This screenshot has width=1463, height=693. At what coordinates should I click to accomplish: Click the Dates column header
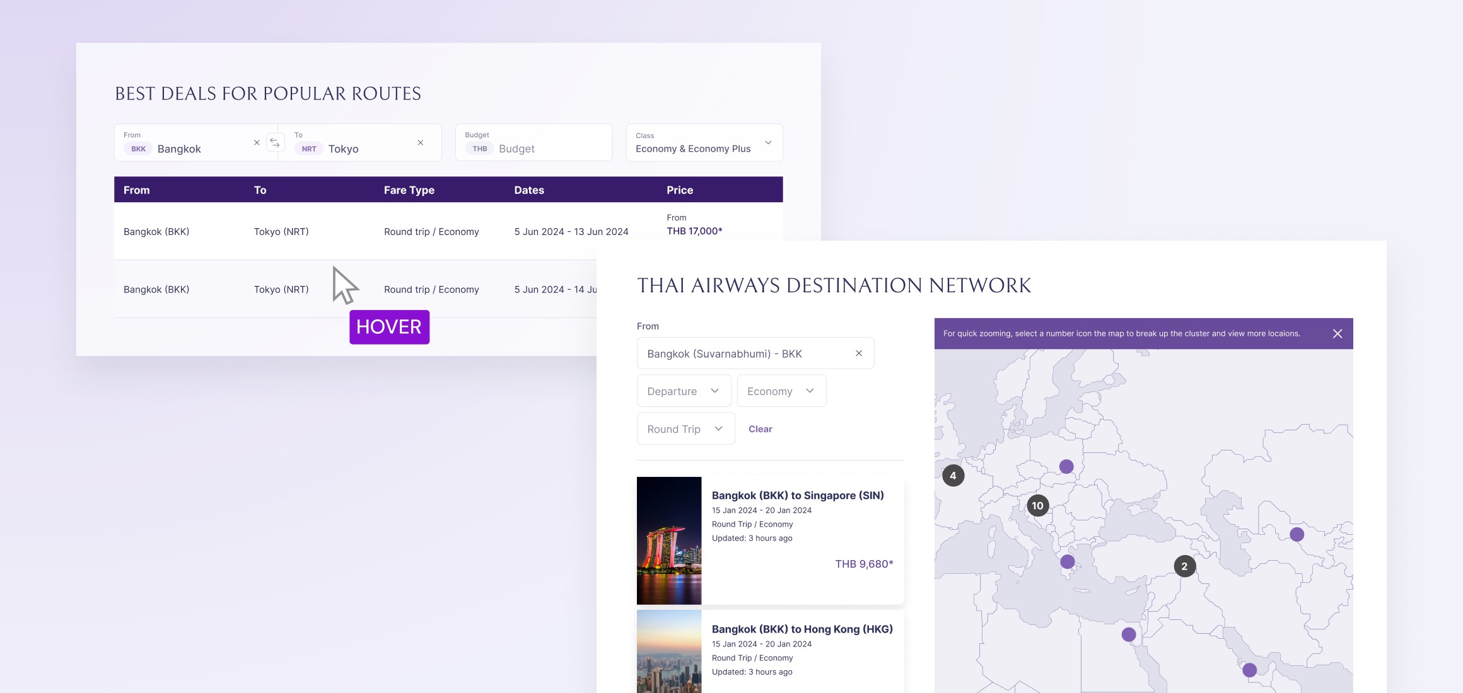pyautogui.click(x=529, y=190)
